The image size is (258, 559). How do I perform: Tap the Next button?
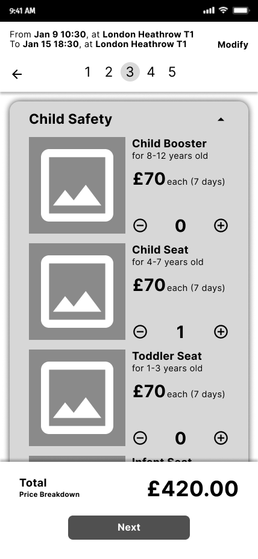129,527
